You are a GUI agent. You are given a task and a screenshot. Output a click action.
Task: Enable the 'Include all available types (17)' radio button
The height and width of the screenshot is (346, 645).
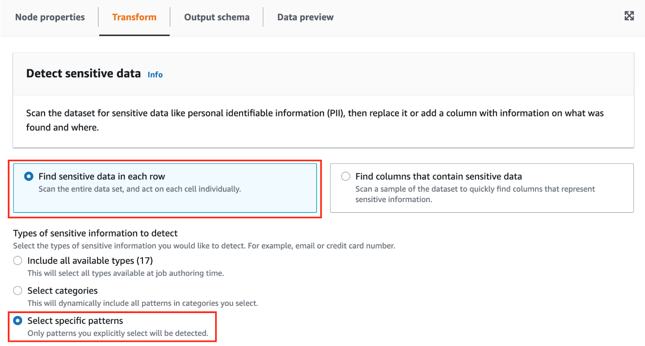tap(18, 261)
